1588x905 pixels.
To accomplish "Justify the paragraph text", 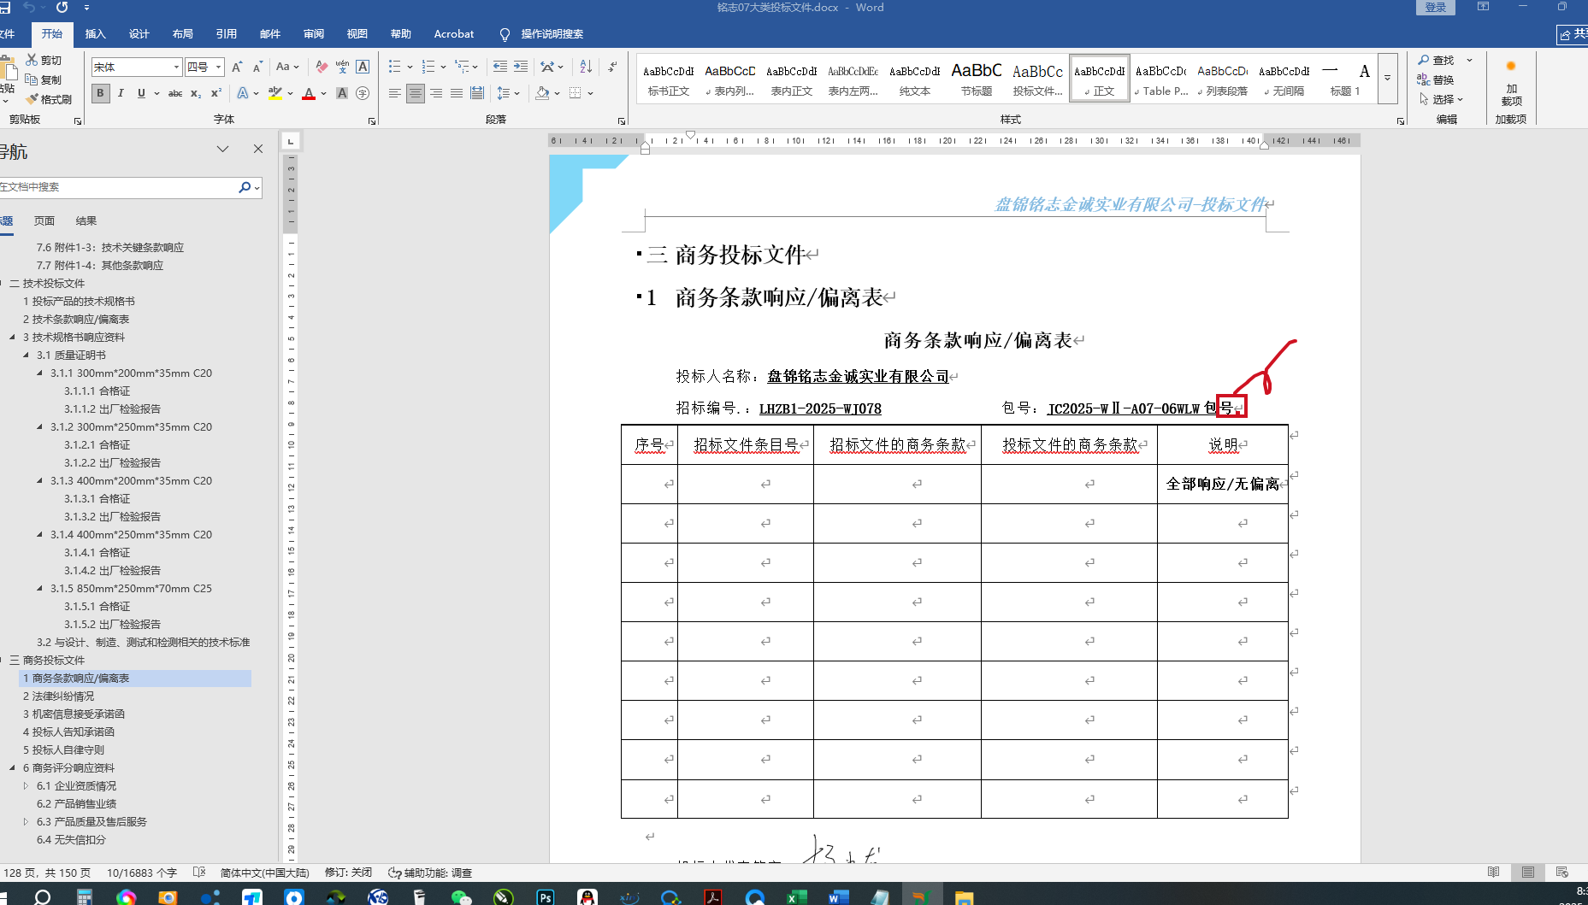I will pyautogui.click(x=457, y=93).
